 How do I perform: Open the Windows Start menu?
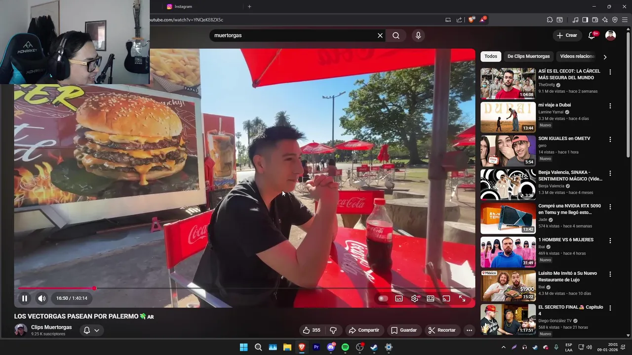tap(243, 347)
